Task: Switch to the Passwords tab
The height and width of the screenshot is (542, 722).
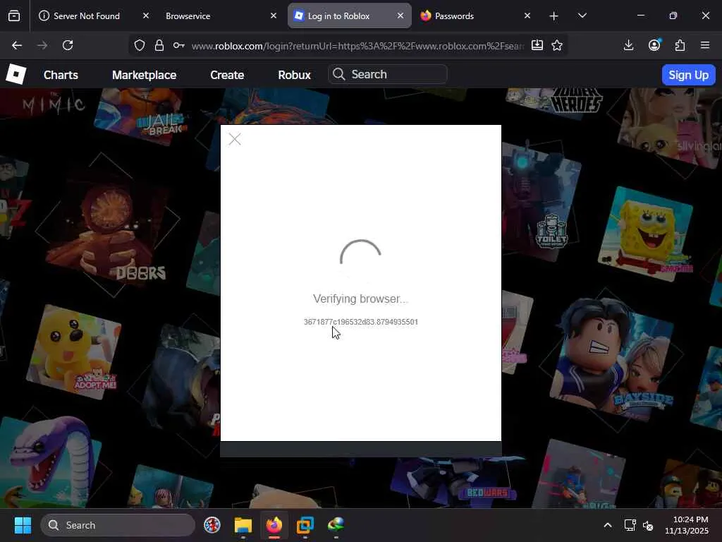Action: click(476, 16)
